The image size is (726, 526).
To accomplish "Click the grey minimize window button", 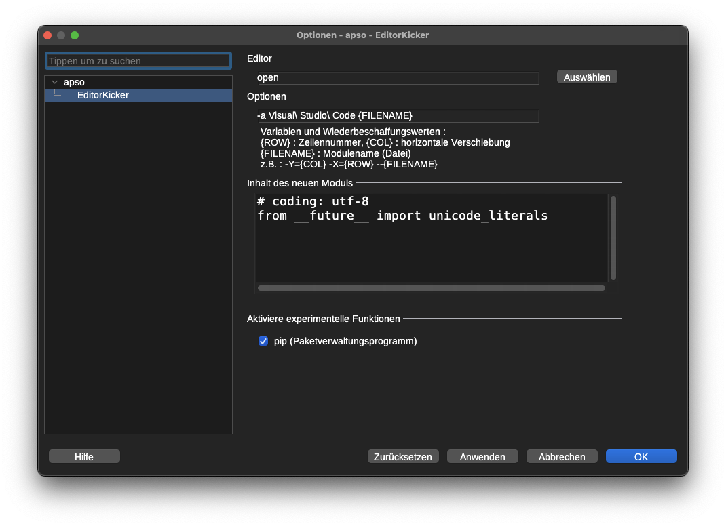I will pyautogui.click(x=61, y=35).
